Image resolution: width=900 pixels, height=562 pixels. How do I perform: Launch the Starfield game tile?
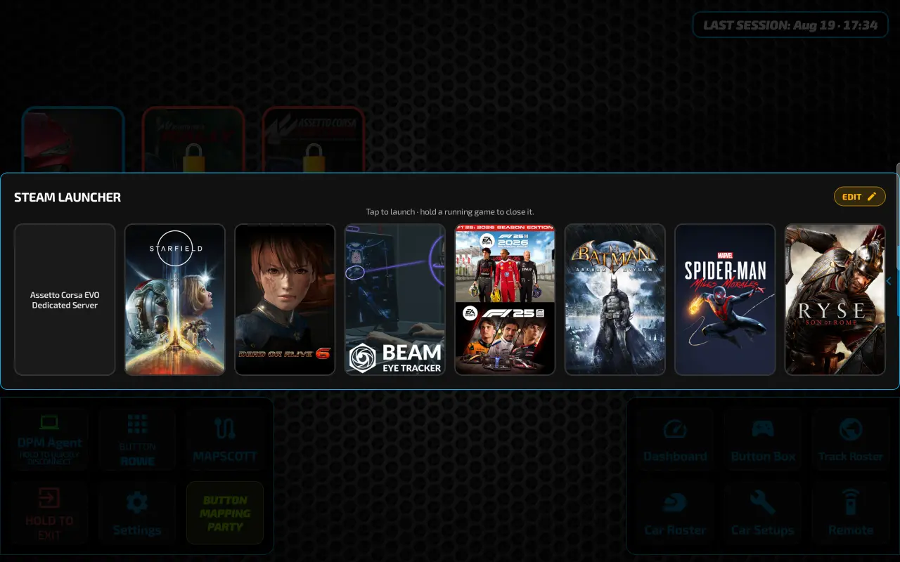[x=175, y=300]
